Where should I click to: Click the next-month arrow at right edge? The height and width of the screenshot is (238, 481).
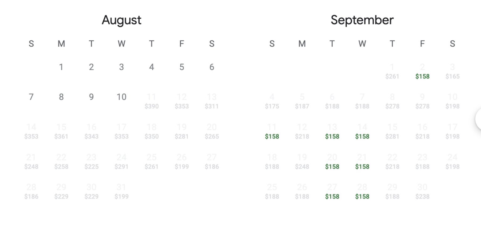click(478, 119)
